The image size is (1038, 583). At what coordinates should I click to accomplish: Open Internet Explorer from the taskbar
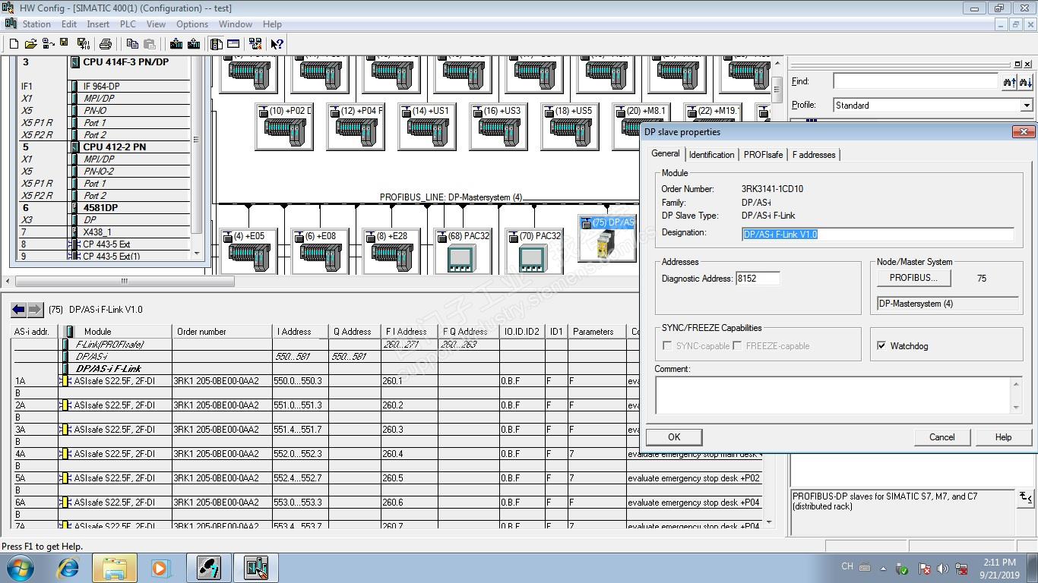[68, 568]
